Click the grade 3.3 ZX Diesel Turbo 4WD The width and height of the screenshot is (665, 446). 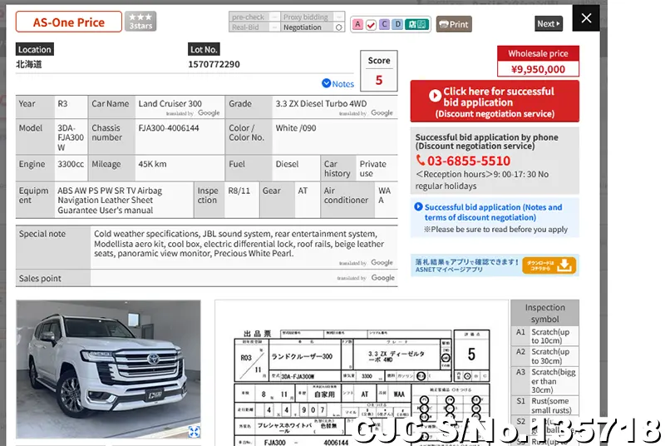click(x=321, y=103)
